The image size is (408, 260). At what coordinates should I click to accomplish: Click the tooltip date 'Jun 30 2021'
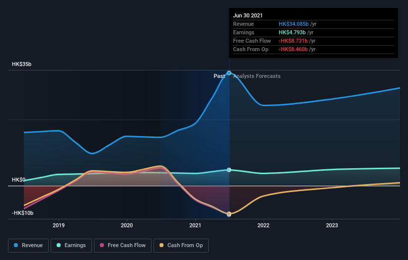[247, 15]
